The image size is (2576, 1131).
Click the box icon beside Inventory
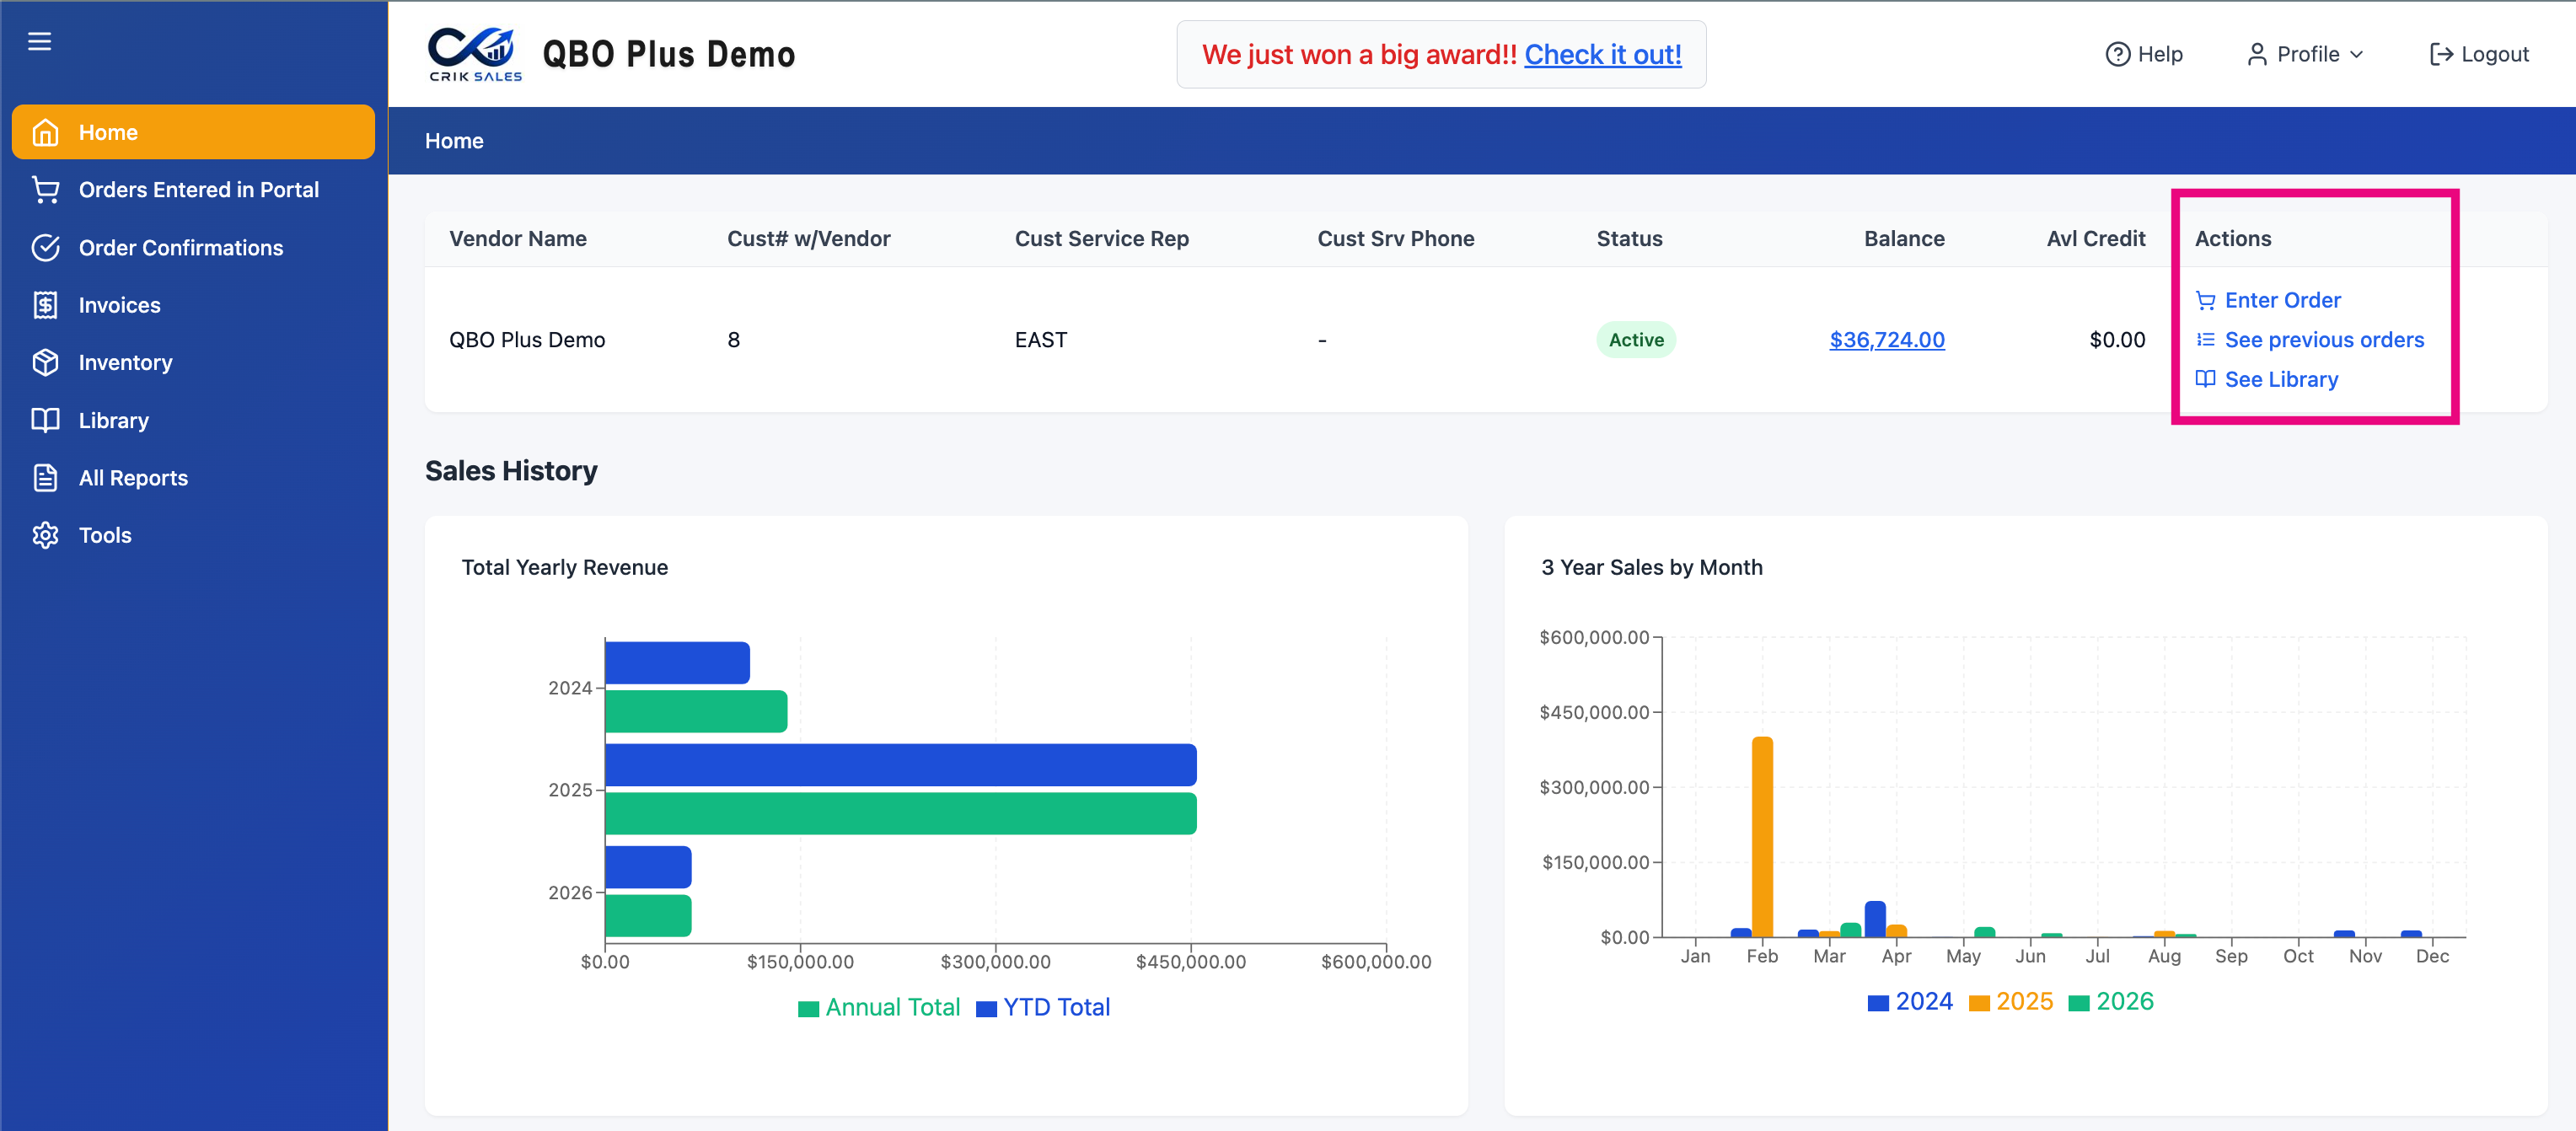point(45,362)
